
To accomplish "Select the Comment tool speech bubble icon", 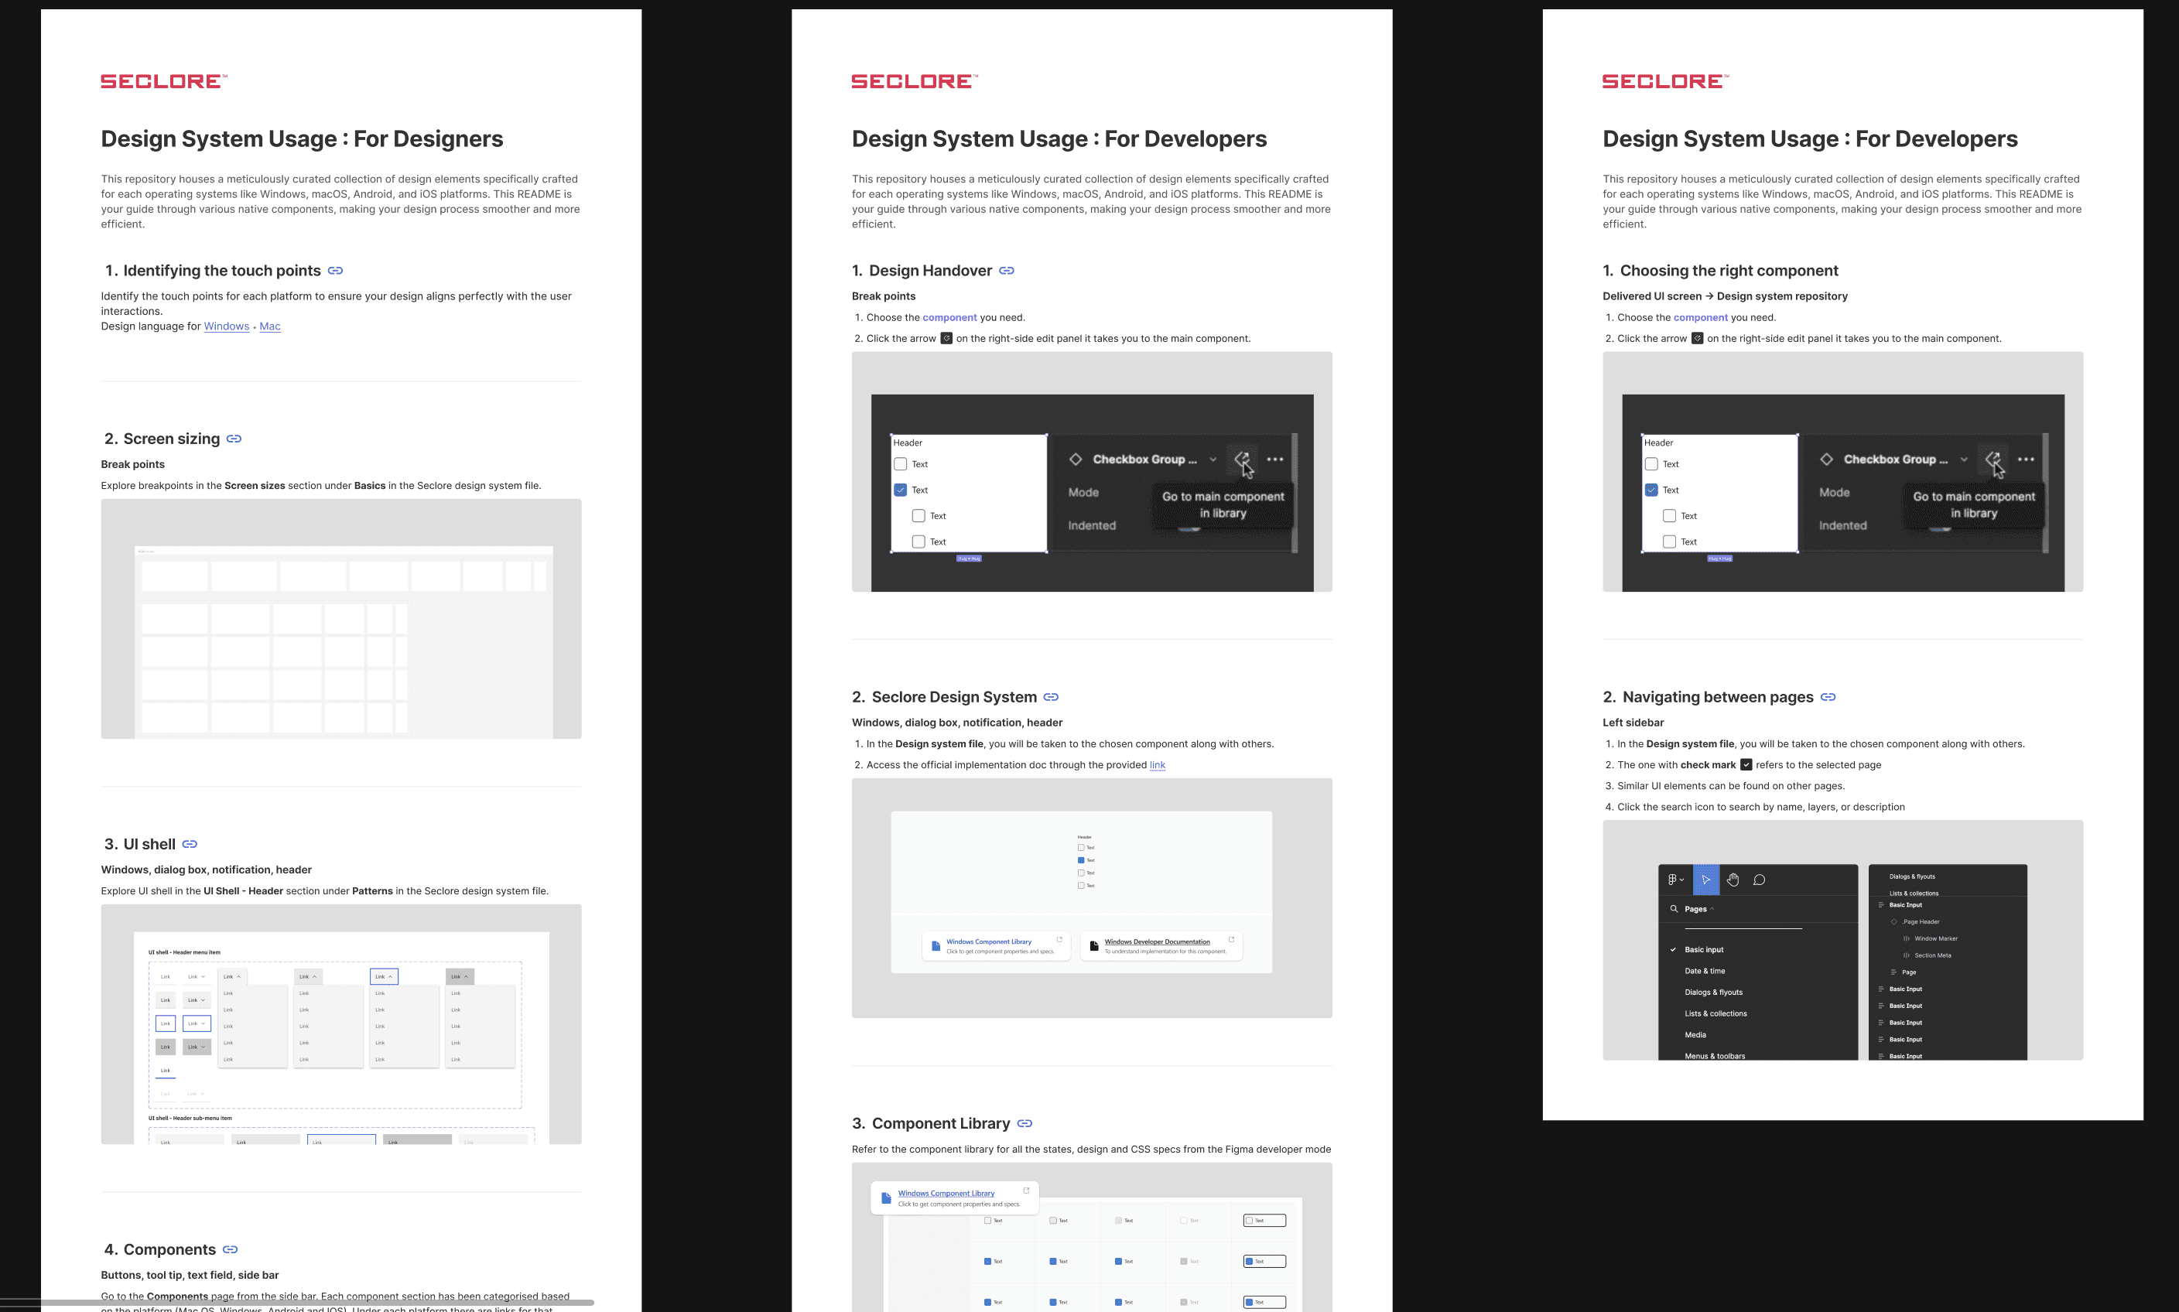I will click(x=1759, y=880).
